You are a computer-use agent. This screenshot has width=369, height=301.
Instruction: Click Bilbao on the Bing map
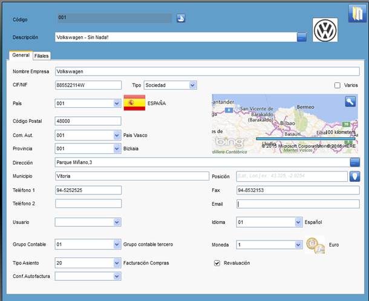coord(287,123)
